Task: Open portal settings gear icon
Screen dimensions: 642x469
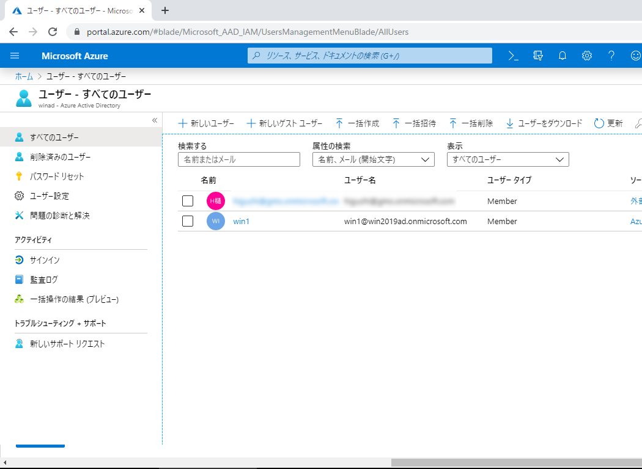Action: point(587,56)
